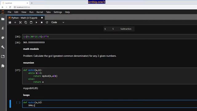Click the table cell showing S
Image resolution: width=197 pixels, height=111 pixels.
tap(113, 29)
